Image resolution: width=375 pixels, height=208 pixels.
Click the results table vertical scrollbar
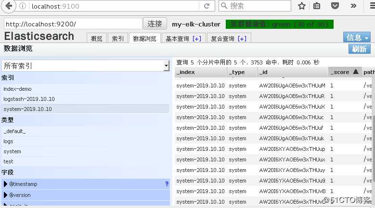[374, 148]
